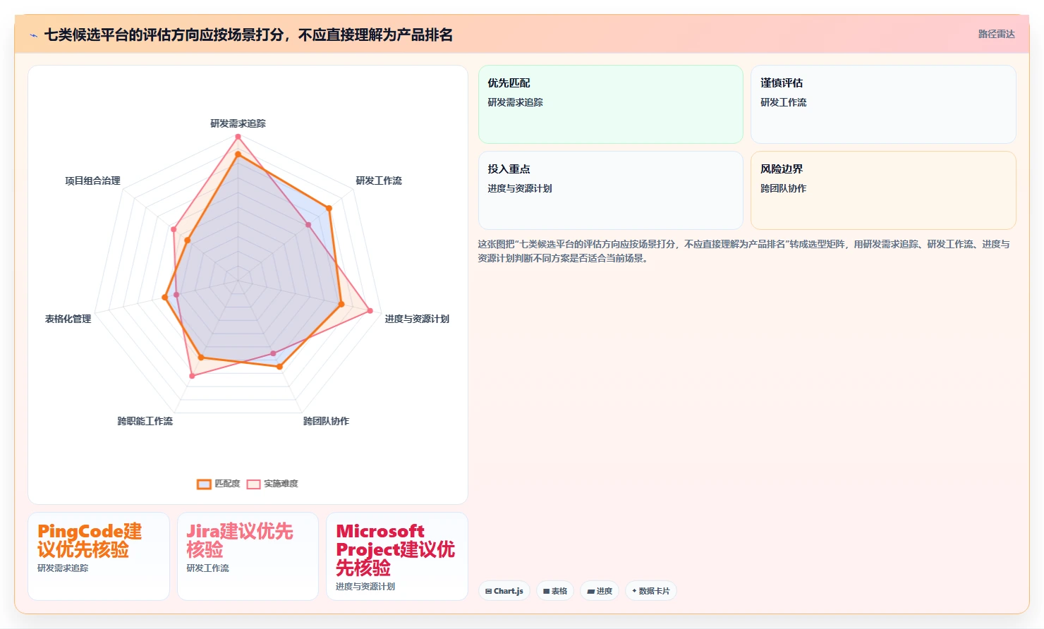This screenshot has height=629, width=1044.
Task: Select the PingCode建议优先核验 card
Action: point(99,556)
